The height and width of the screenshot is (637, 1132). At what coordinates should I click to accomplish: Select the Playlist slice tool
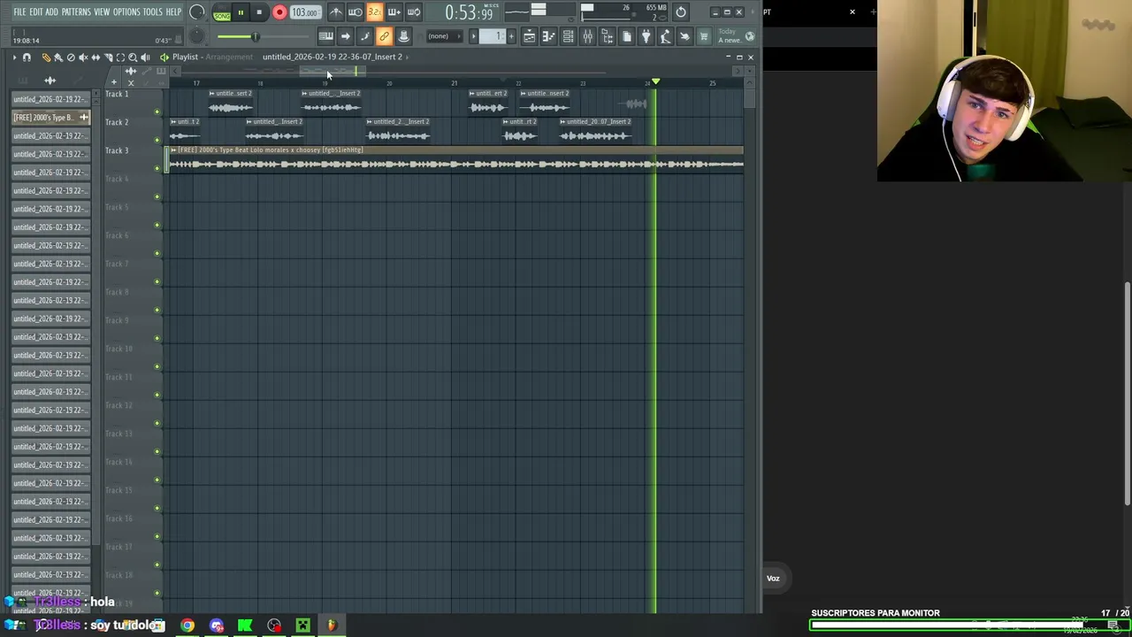pyautogui.click(x=108, y=57)
